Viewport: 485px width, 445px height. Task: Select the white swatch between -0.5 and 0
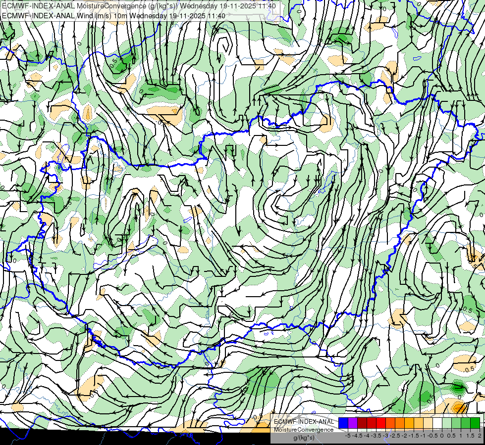coord(437,423)
